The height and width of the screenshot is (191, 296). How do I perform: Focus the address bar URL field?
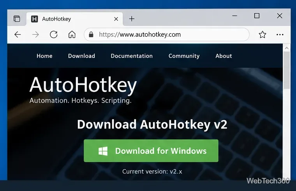[167, 35]
